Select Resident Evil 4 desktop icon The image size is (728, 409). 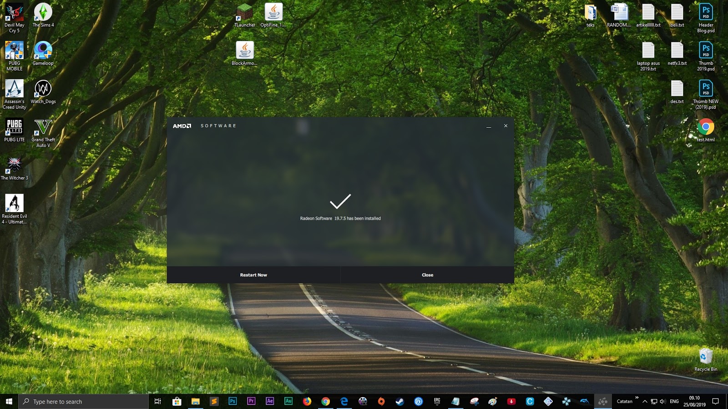coord(14,209)
